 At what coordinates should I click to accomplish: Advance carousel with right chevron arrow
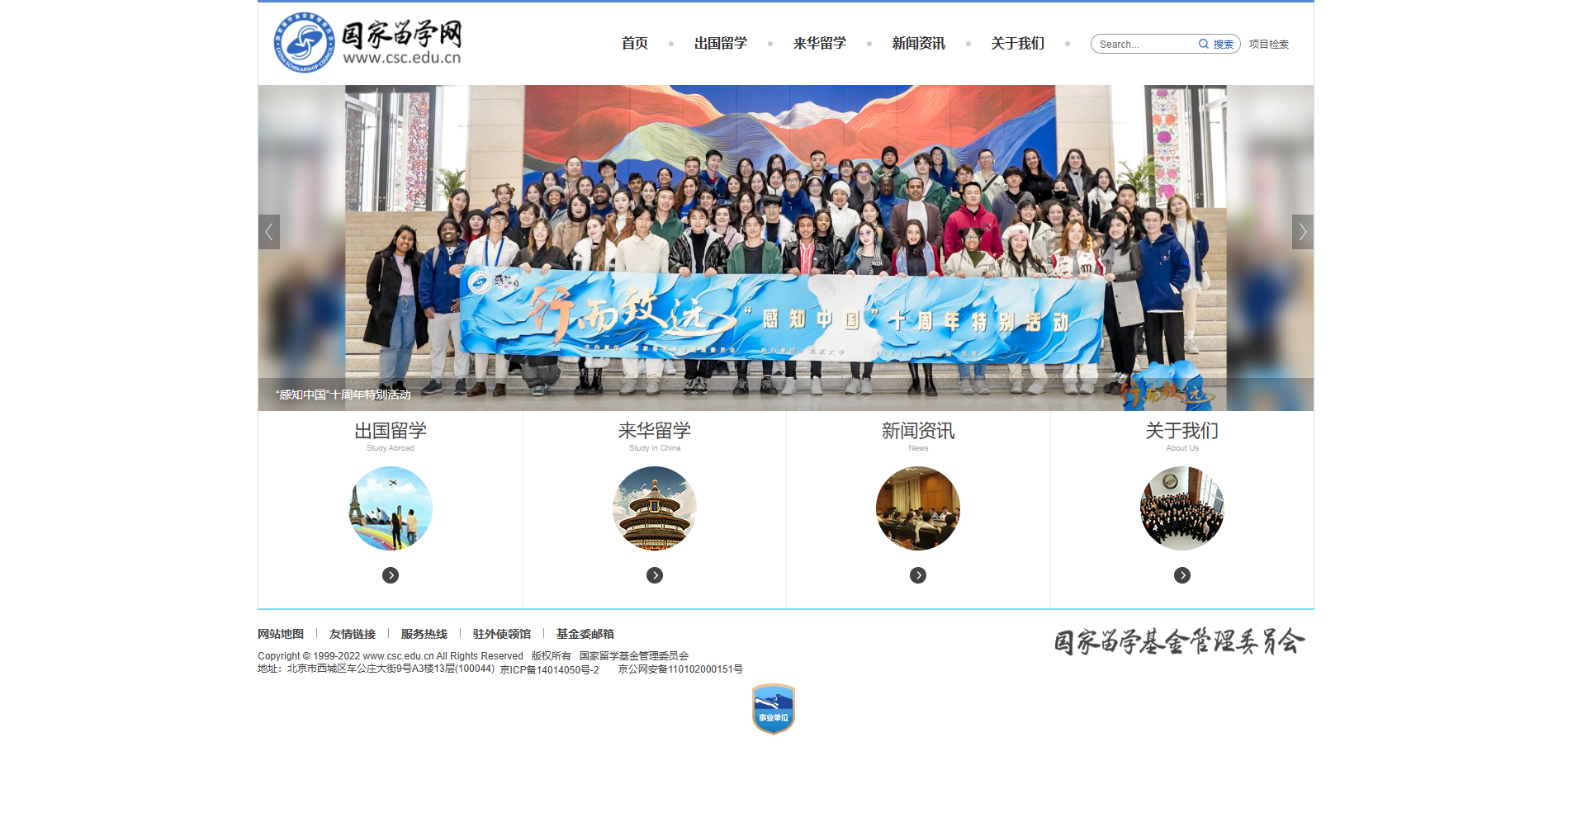click(x=1301, y=232)
